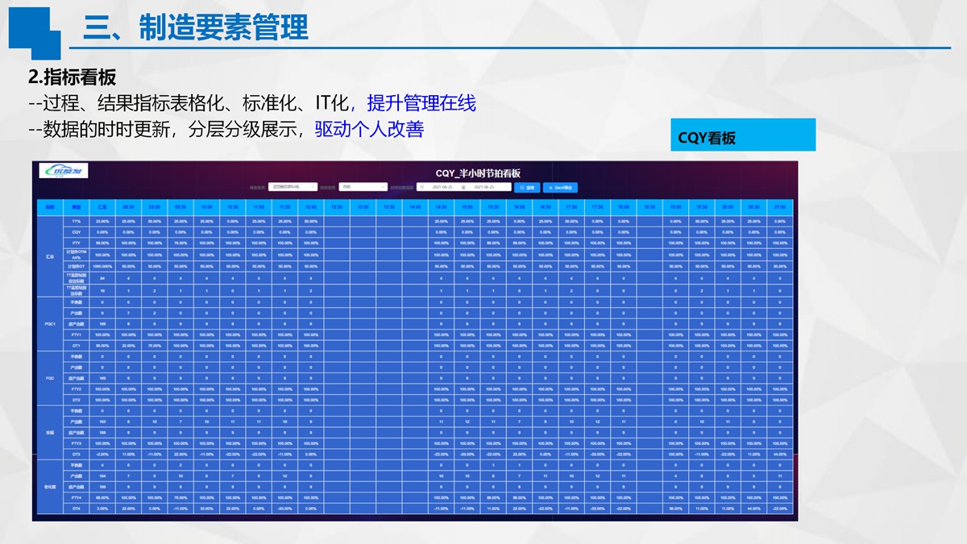Click the magnifier icon on query button

(521, 187)
